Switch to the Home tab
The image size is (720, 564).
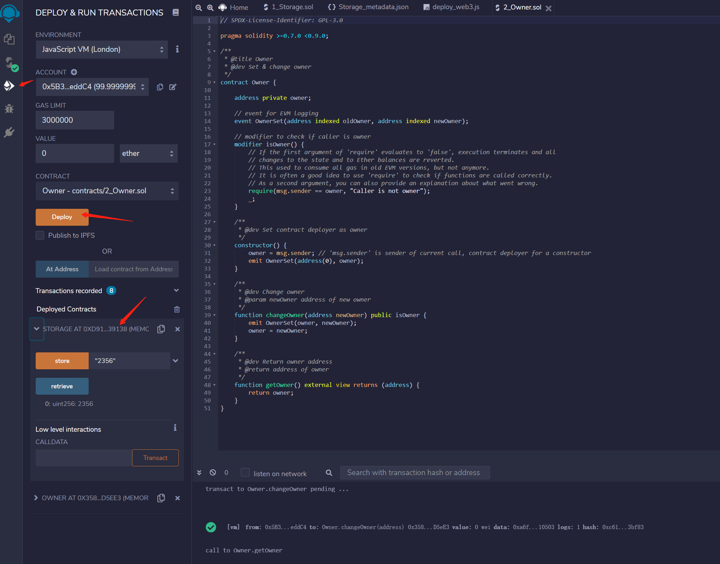point(234,7)
